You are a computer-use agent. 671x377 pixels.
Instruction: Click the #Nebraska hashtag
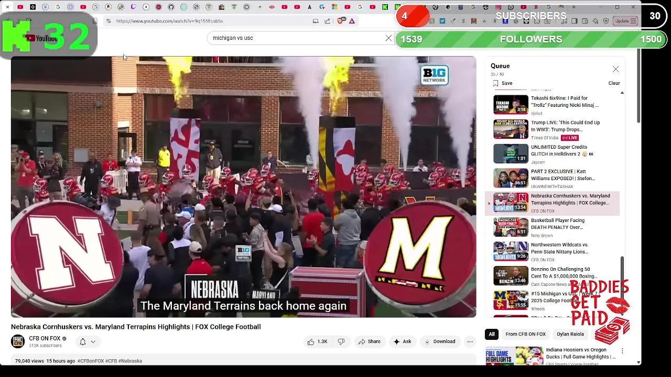[130, 361]
